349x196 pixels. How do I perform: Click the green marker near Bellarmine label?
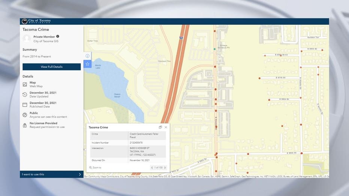[x=215, y=49]
